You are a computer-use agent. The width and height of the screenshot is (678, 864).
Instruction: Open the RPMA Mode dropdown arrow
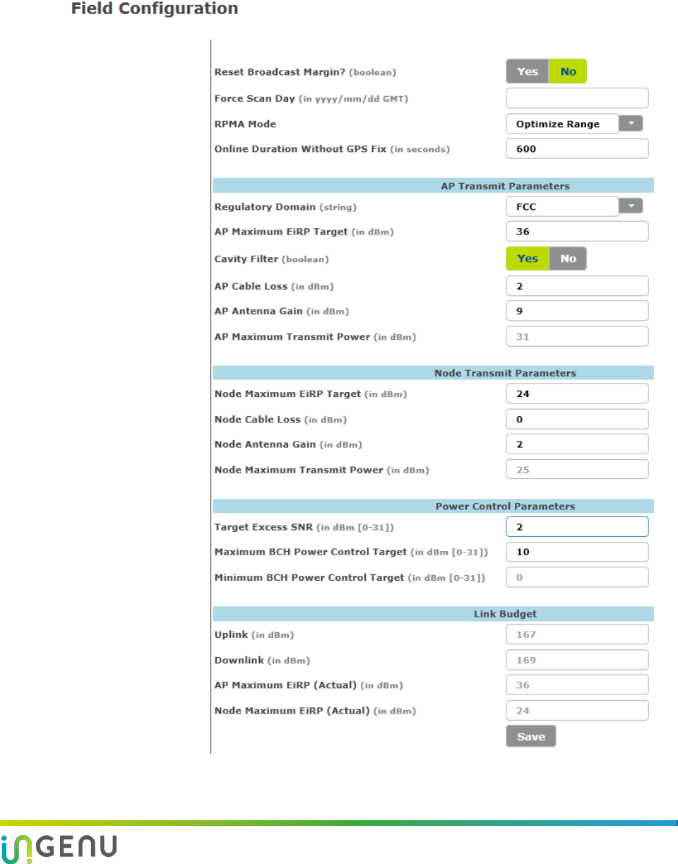[631, 124]
